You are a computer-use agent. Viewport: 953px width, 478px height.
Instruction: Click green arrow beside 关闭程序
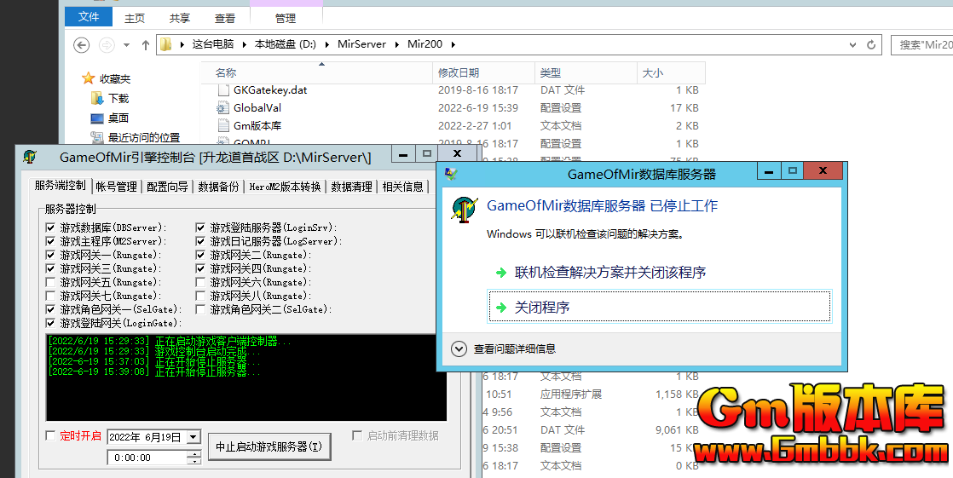point(501,308)
